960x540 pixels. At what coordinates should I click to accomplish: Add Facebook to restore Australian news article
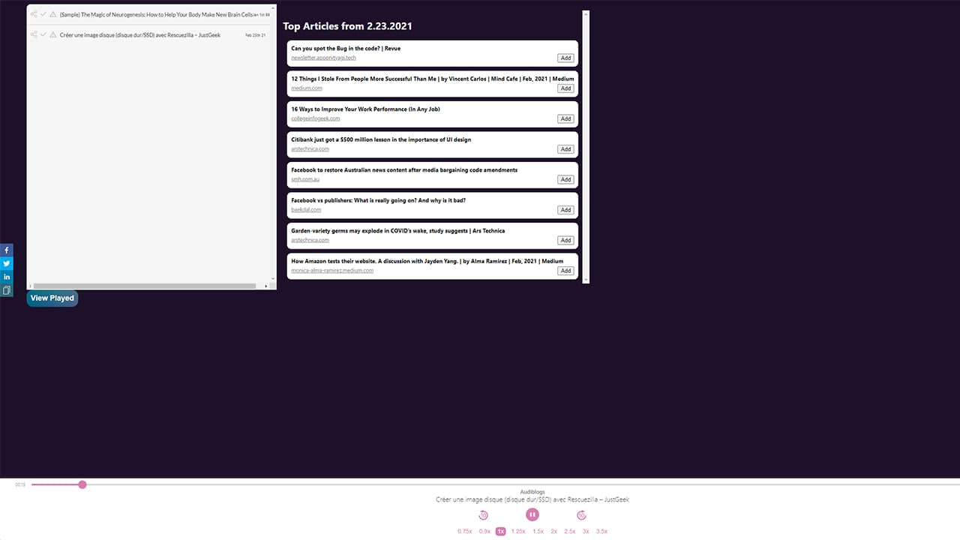(565, 179)
